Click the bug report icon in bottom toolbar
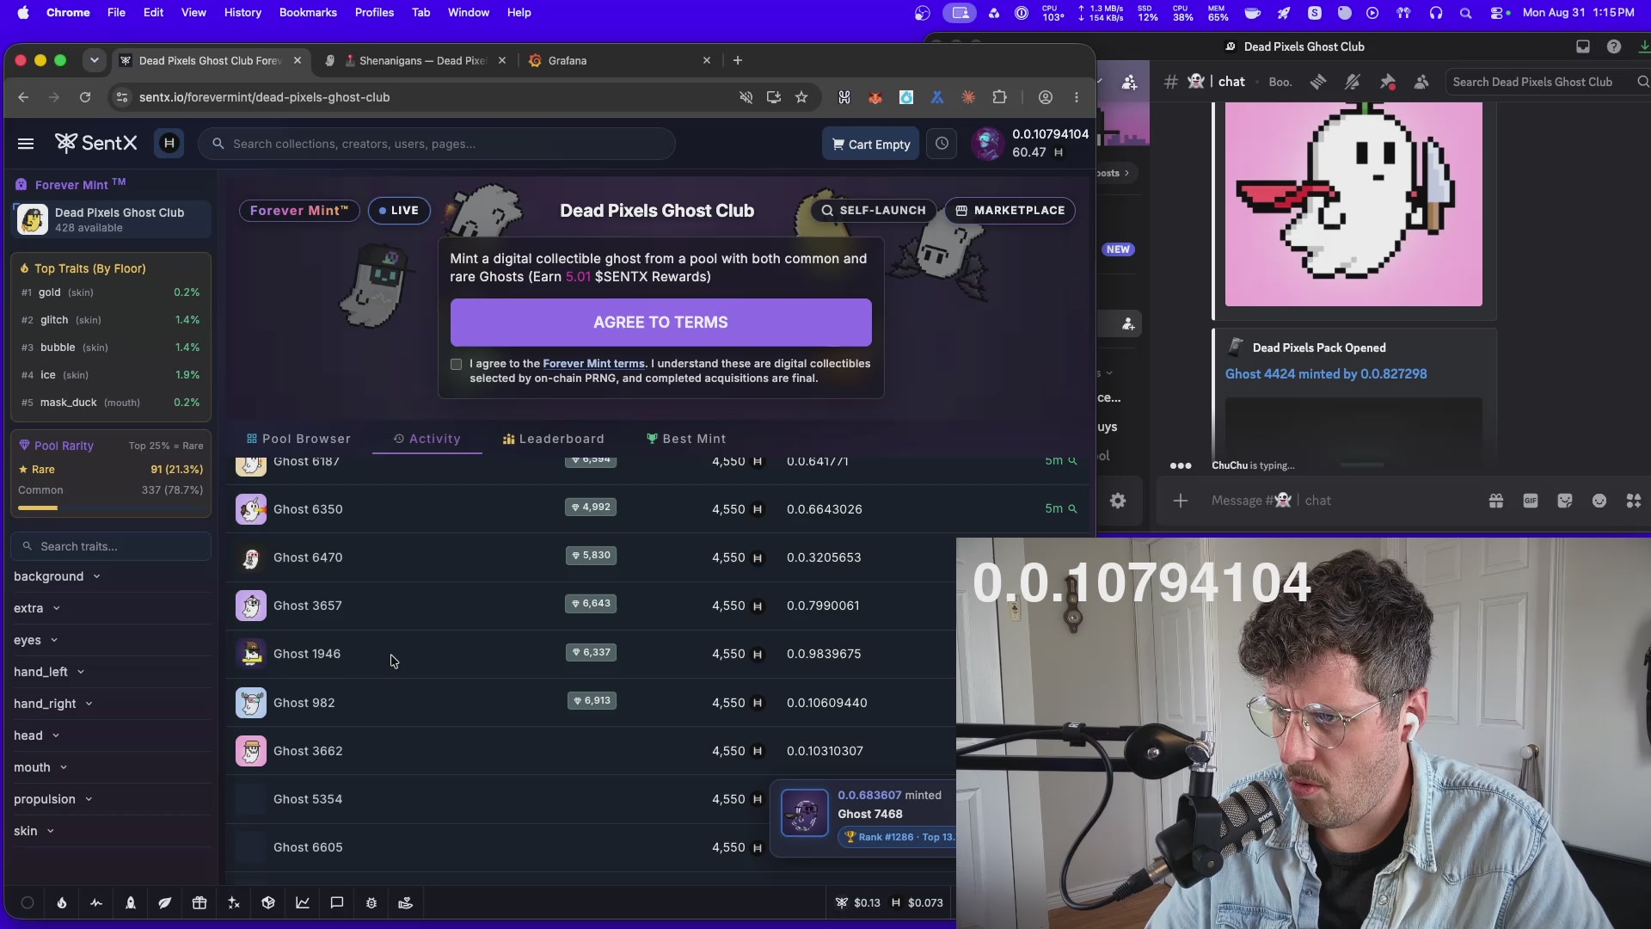 [x=371, y=903]
